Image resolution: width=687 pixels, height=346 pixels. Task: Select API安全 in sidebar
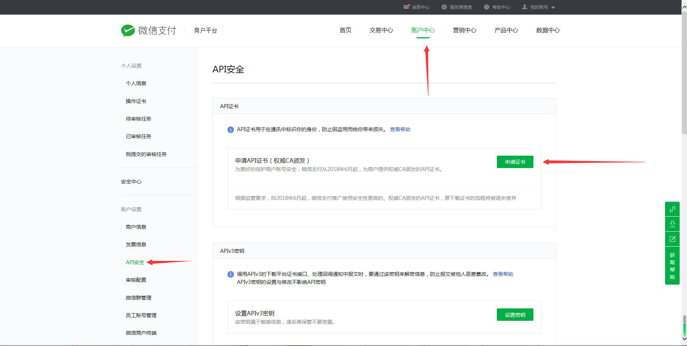click(x=135, y=262)
